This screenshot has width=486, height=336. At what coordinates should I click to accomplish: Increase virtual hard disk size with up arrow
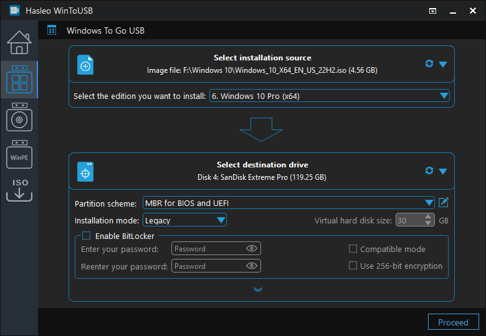pos(428,217)
